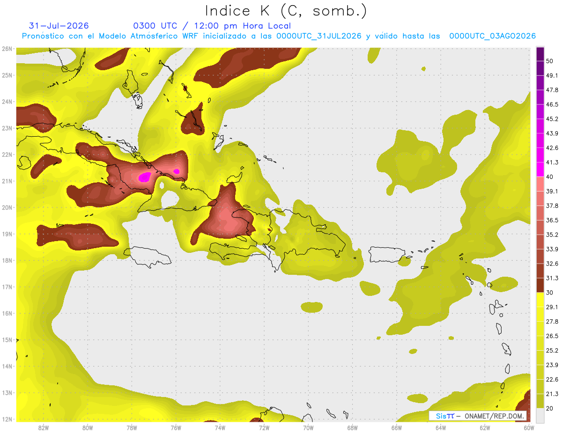Click the colorbar label "40"
This screenshot has height=434, width=562.
(549, 177)
